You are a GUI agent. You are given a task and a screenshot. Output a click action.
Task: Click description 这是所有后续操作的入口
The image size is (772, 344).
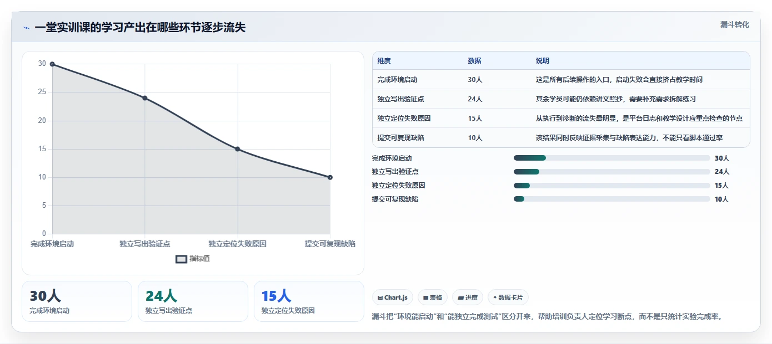pos(619,80)
